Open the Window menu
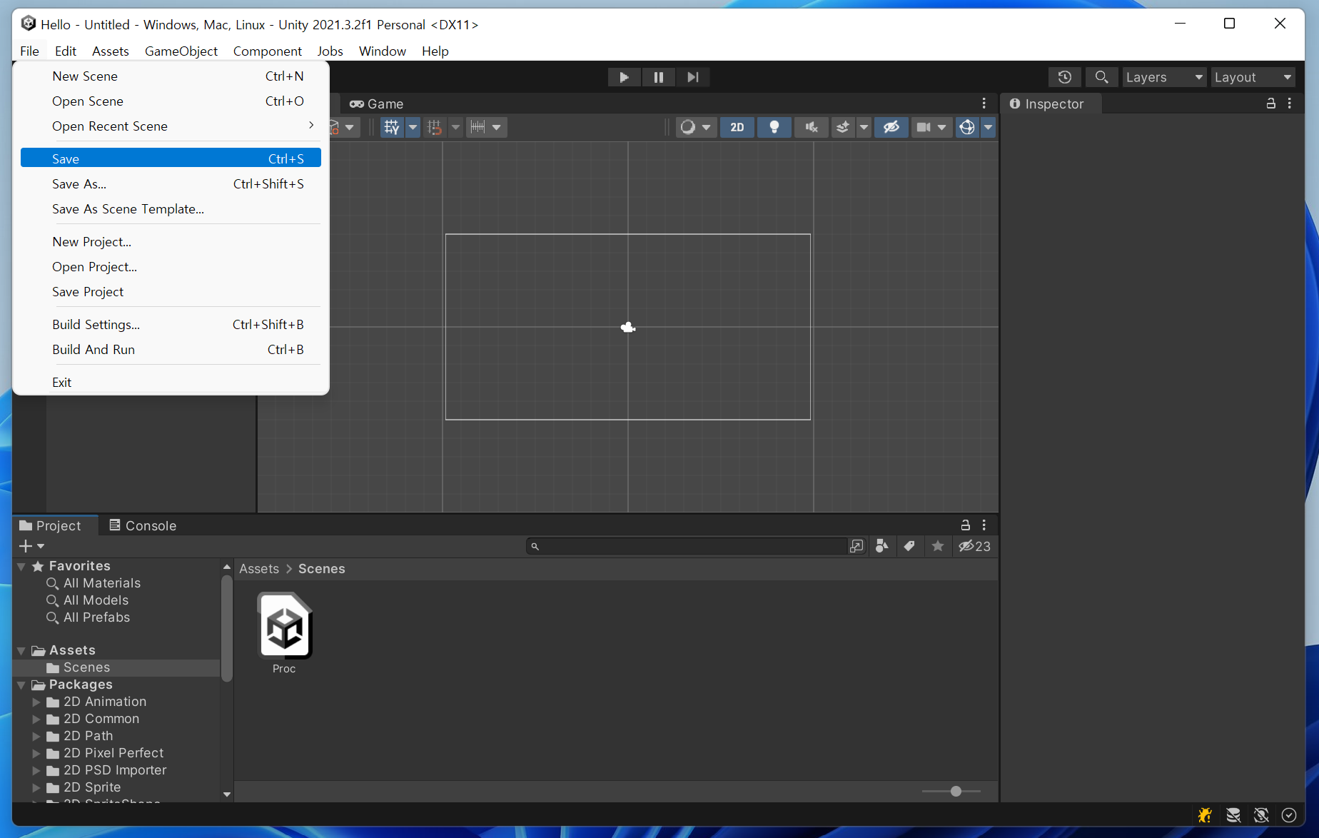 pos(383,51)
